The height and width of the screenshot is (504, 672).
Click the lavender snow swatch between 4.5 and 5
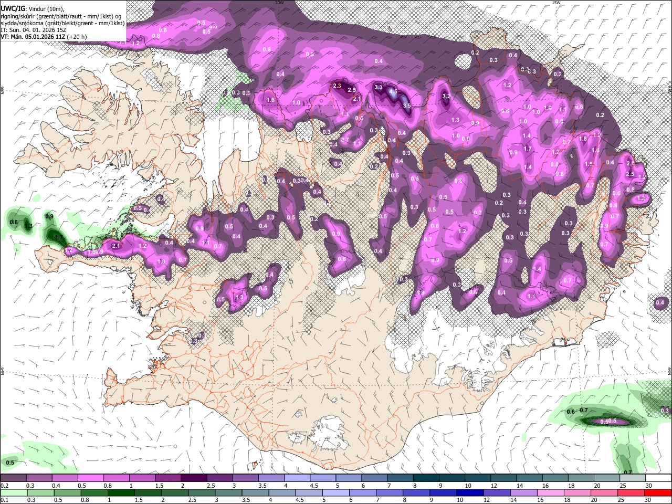click(322, 478)
